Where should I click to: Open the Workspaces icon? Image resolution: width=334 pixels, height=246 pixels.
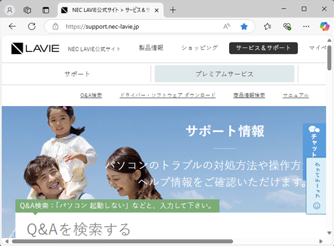click(x=27, y=10)
